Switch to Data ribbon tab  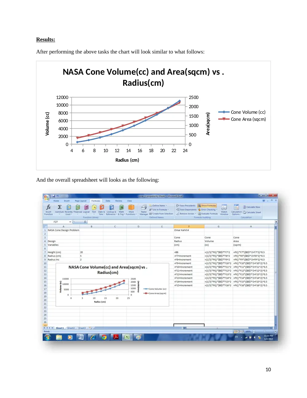(x=108, y=201)
